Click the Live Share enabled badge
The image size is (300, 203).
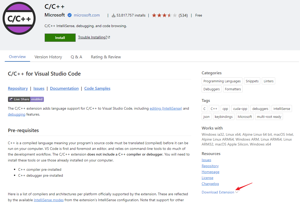click(x=26, y=99)
